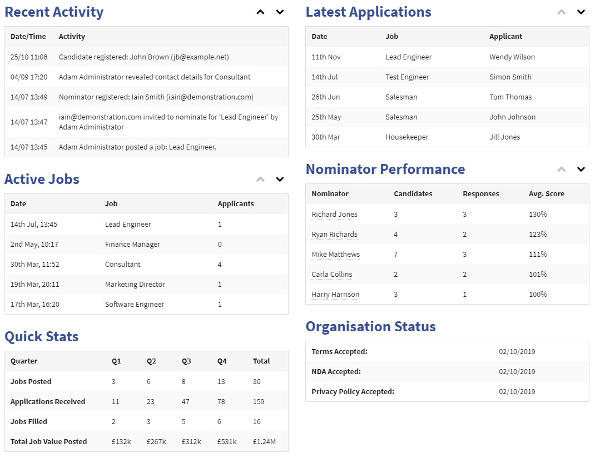This screenshot has height=458, width=595.
Task: Move Active Jobs panel down
Action: pos(280,180)
